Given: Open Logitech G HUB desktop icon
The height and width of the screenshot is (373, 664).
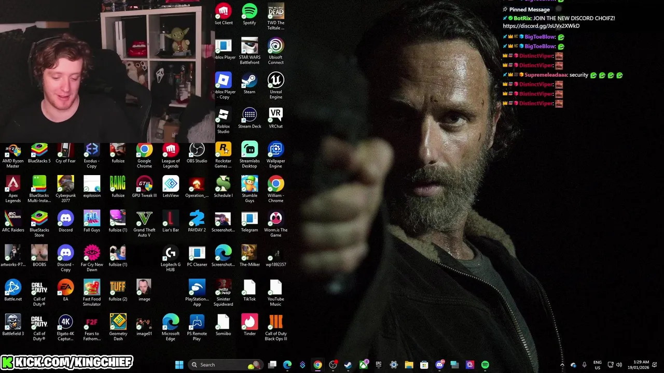Looking at the screenshot, I should (171, 259).
